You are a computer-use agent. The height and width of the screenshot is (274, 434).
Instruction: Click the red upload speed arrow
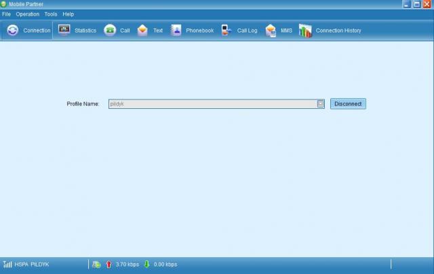(108, 264)
